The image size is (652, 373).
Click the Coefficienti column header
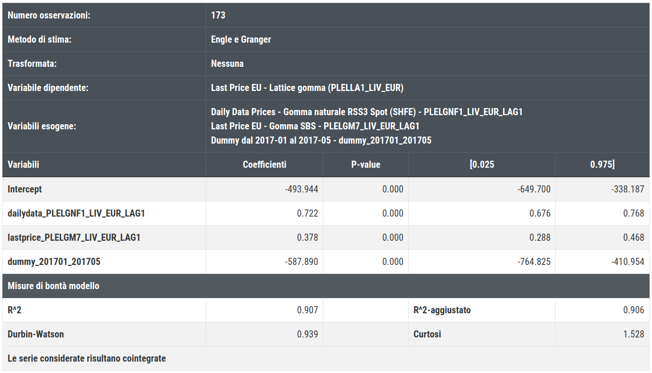265,164
